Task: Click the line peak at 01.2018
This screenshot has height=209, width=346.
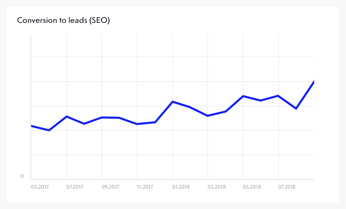Action: [173, 102]
